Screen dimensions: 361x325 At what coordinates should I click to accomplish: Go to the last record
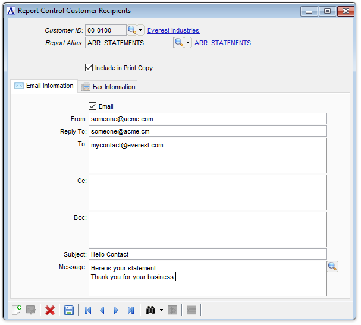pyautogui.click(x=131, y=310)
